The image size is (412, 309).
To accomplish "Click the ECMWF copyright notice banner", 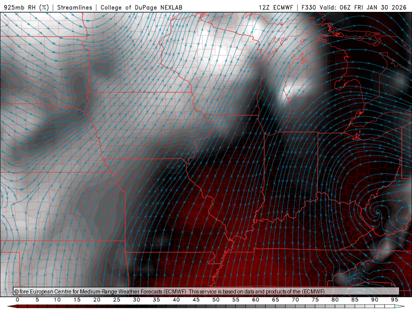I will click(x=206, y=291).
